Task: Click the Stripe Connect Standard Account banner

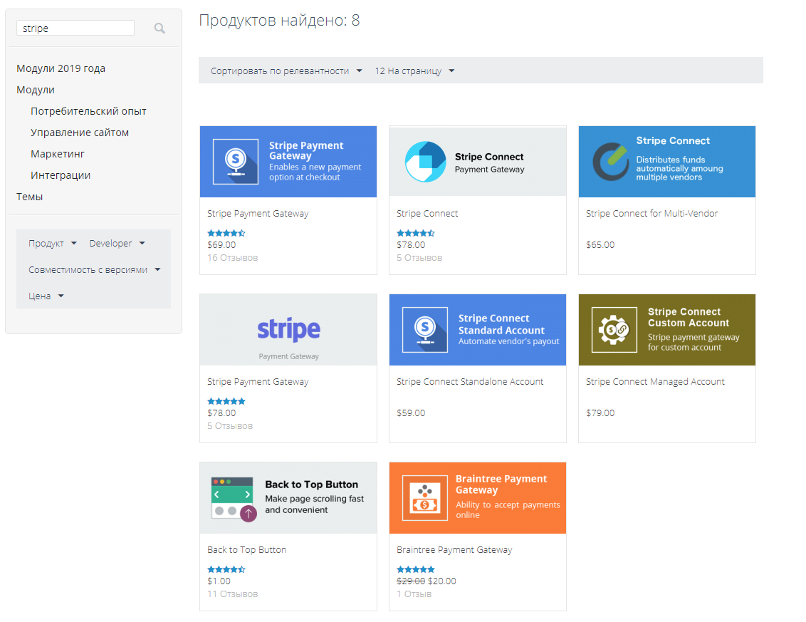Action: (478, 330)
